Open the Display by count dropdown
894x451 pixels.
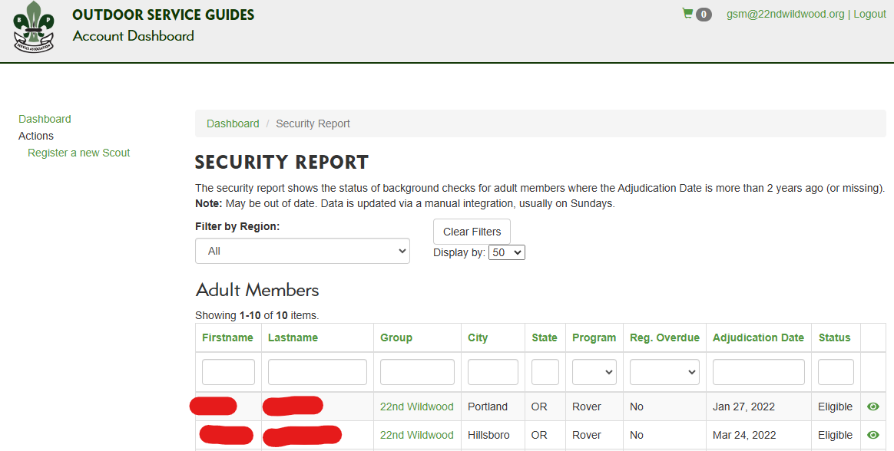pyautogui.click(x=506, y=252)
